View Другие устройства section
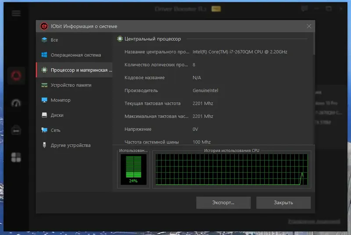The height and width of the screenshot is (235, 351). 74,145
